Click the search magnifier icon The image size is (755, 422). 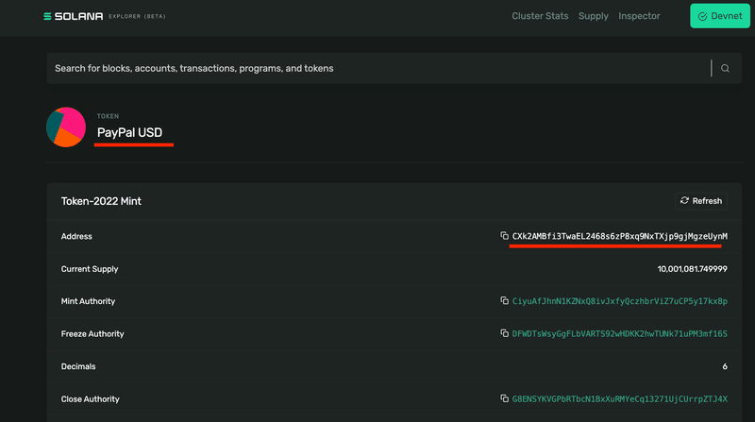coord(725,68)
